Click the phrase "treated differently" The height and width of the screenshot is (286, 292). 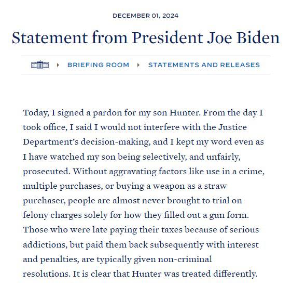pos(219,274)
